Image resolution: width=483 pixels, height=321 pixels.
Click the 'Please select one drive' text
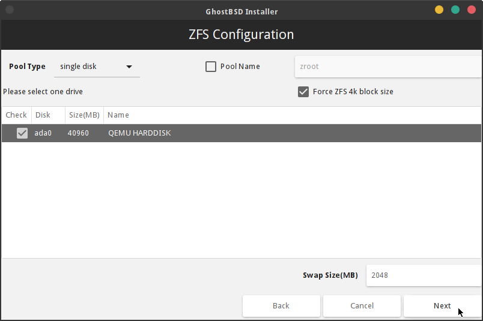tap(43, 92)
